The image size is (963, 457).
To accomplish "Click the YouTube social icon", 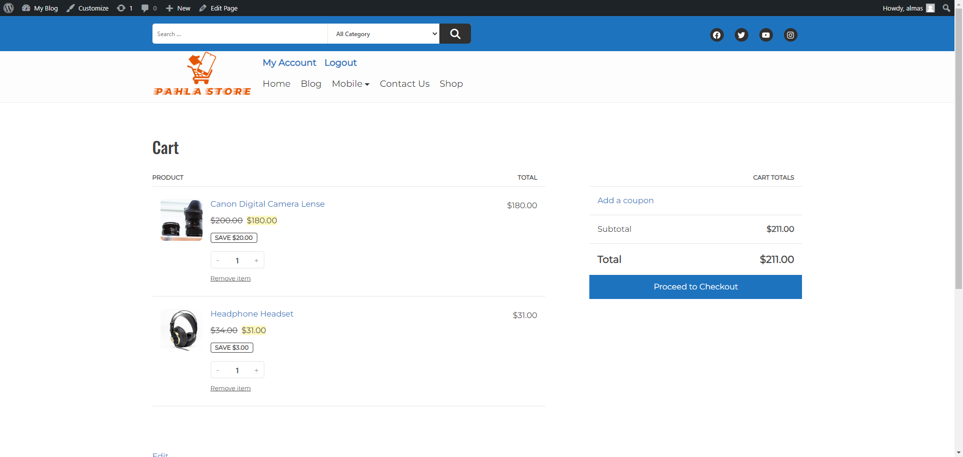I will (x=766, y=35).
